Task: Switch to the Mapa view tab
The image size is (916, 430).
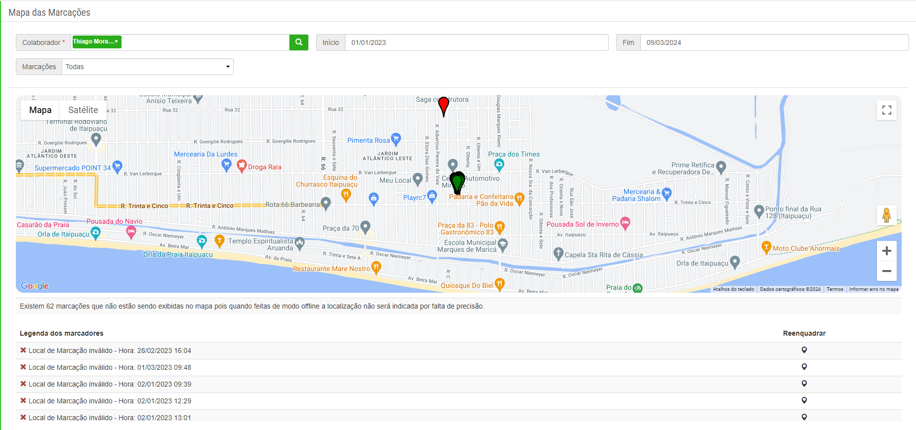Action: tap(40, 110)
